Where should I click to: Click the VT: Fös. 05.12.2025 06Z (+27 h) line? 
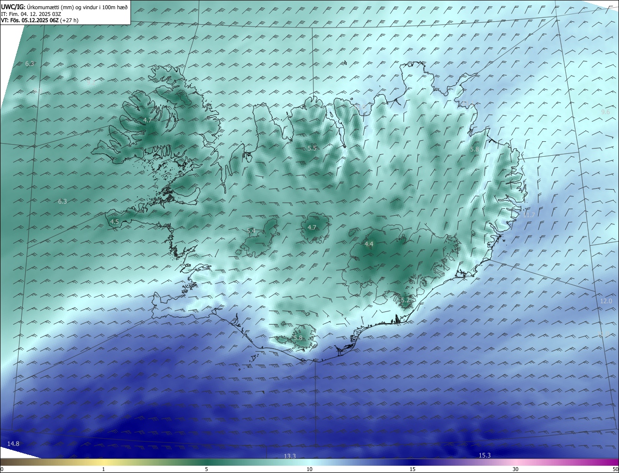(x=40, y=21)
